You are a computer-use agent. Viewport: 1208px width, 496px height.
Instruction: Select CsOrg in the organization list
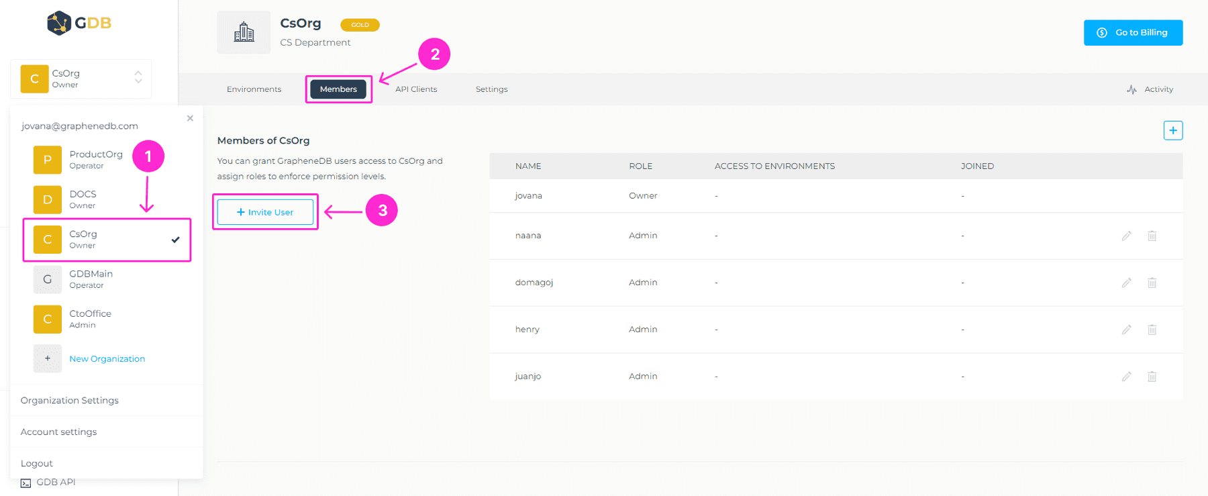(107, 240)
